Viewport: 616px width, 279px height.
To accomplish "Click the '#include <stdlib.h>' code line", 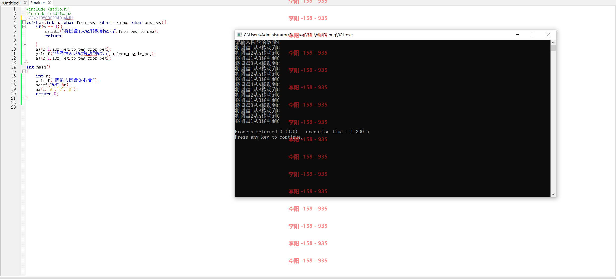I will [x=49, y=14].
